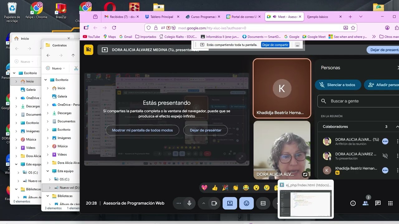Send the laughing face reaction

246,188
